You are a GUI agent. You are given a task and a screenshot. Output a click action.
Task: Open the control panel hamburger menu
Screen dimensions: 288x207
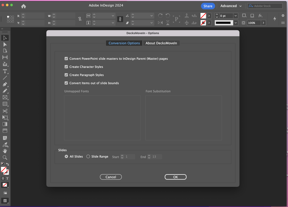[x=283, y=23]
